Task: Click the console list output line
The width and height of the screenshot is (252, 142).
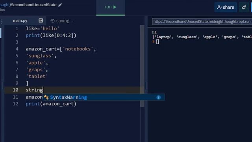Action: (x=202, y=37)
